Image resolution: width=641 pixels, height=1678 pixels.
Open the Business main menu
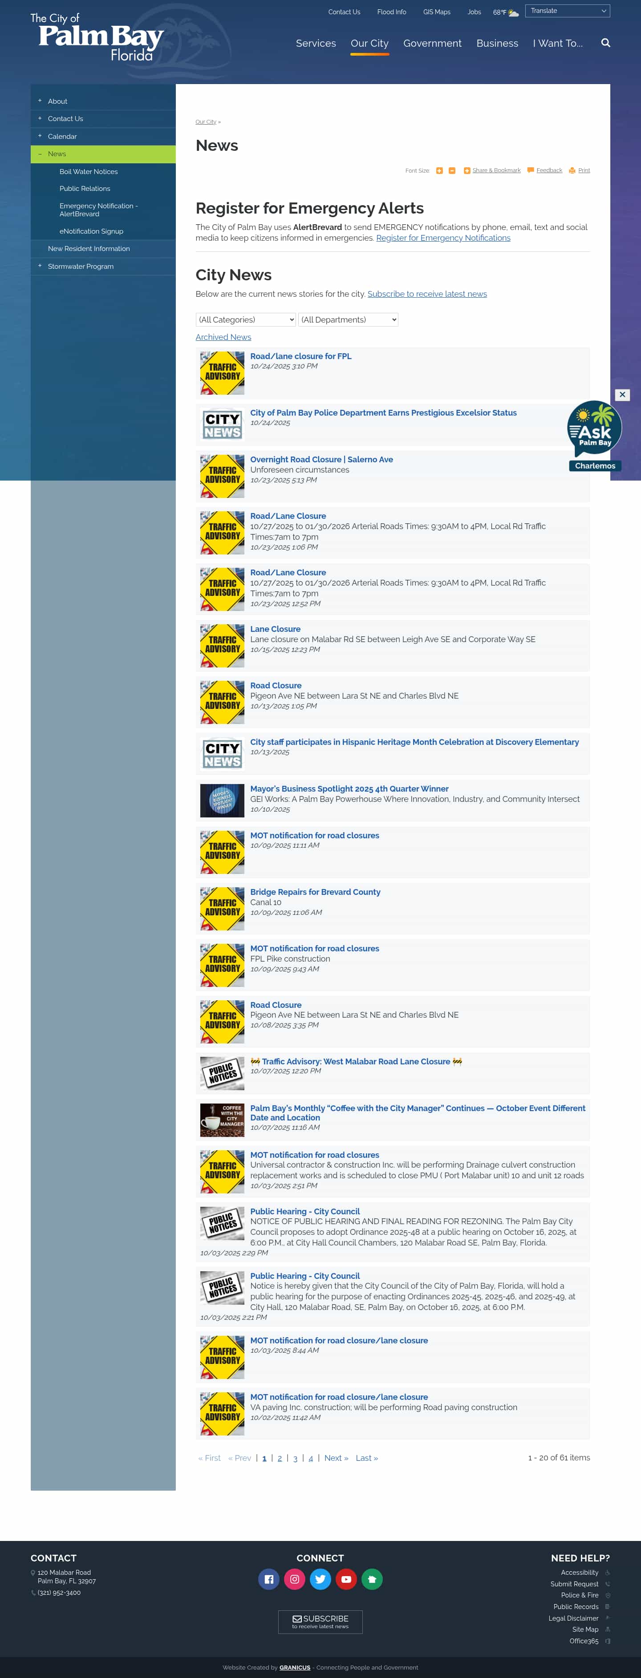(x=497, y=44)
